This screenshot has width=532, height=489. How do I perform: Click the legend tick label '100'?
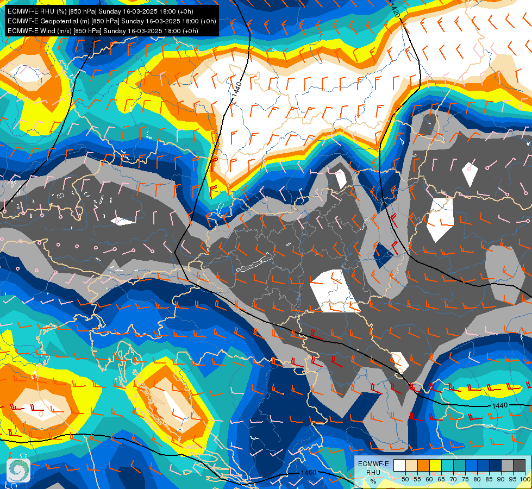pyautogui.click(x=525, y=479)
